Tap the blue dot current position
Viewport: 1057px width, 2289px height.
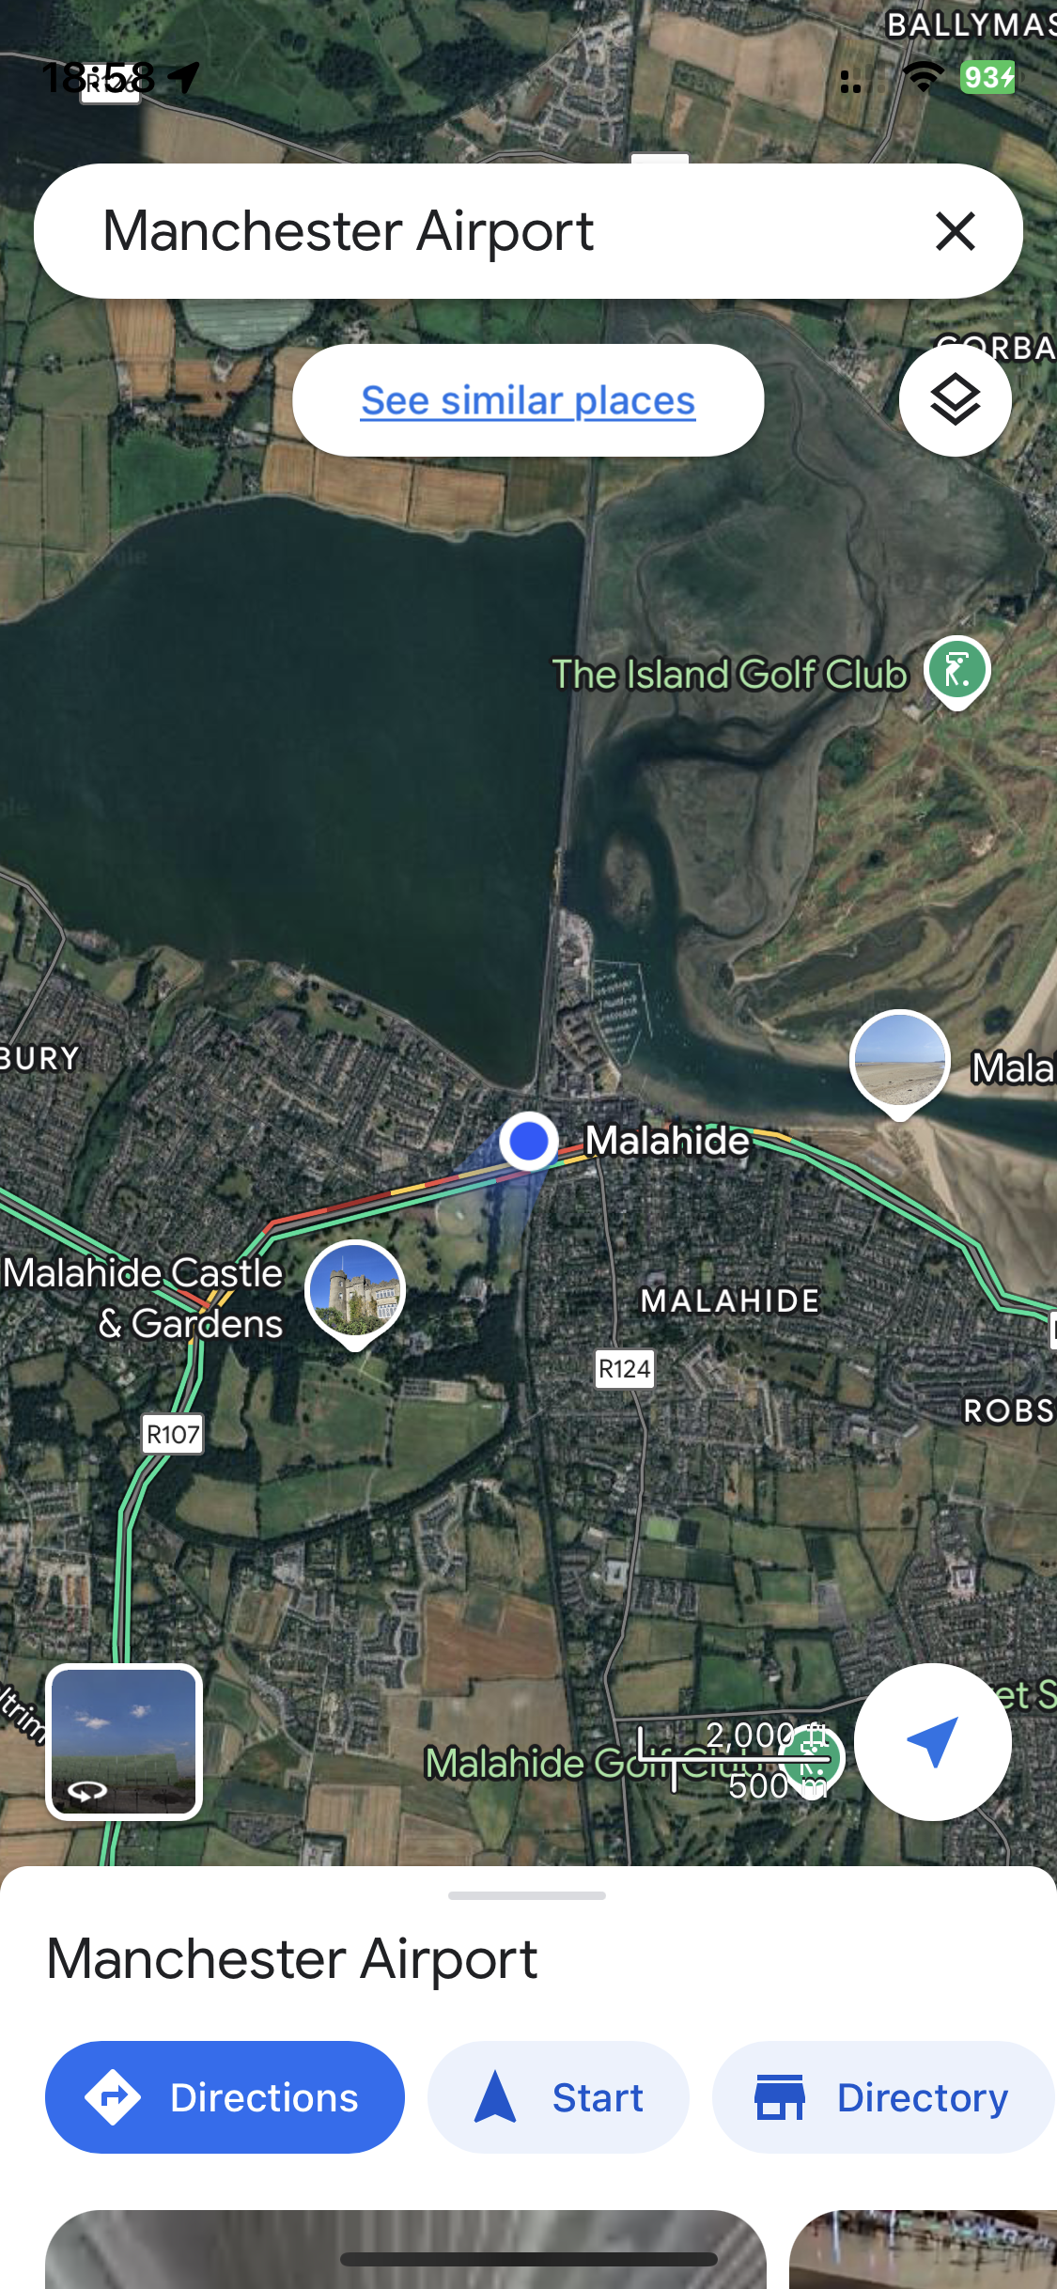click(529, 1141)
